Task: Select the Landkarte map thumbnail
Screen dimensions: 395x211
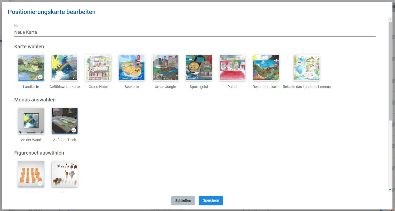Action: click(31, 68)
